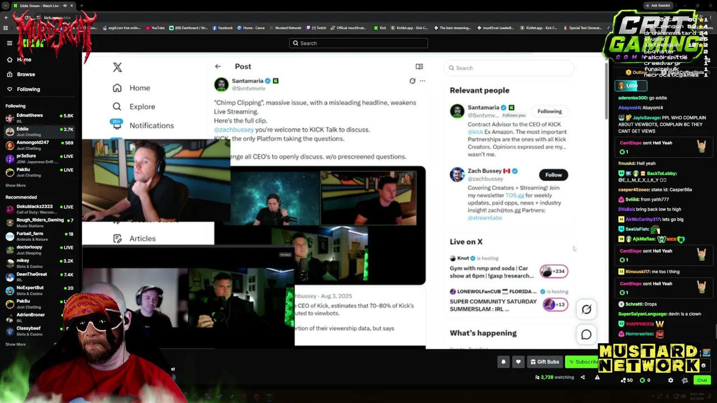Open the X logo home link
The width and height of the screenshot is (717, 403).
(x=117, y=67)
